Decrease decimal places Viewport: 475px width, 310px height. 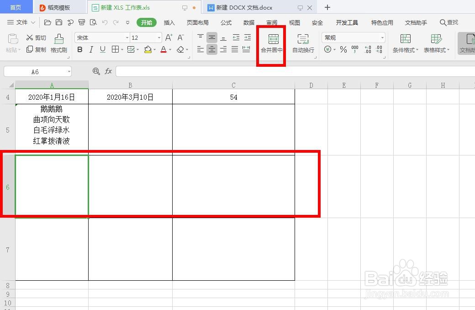379,49
